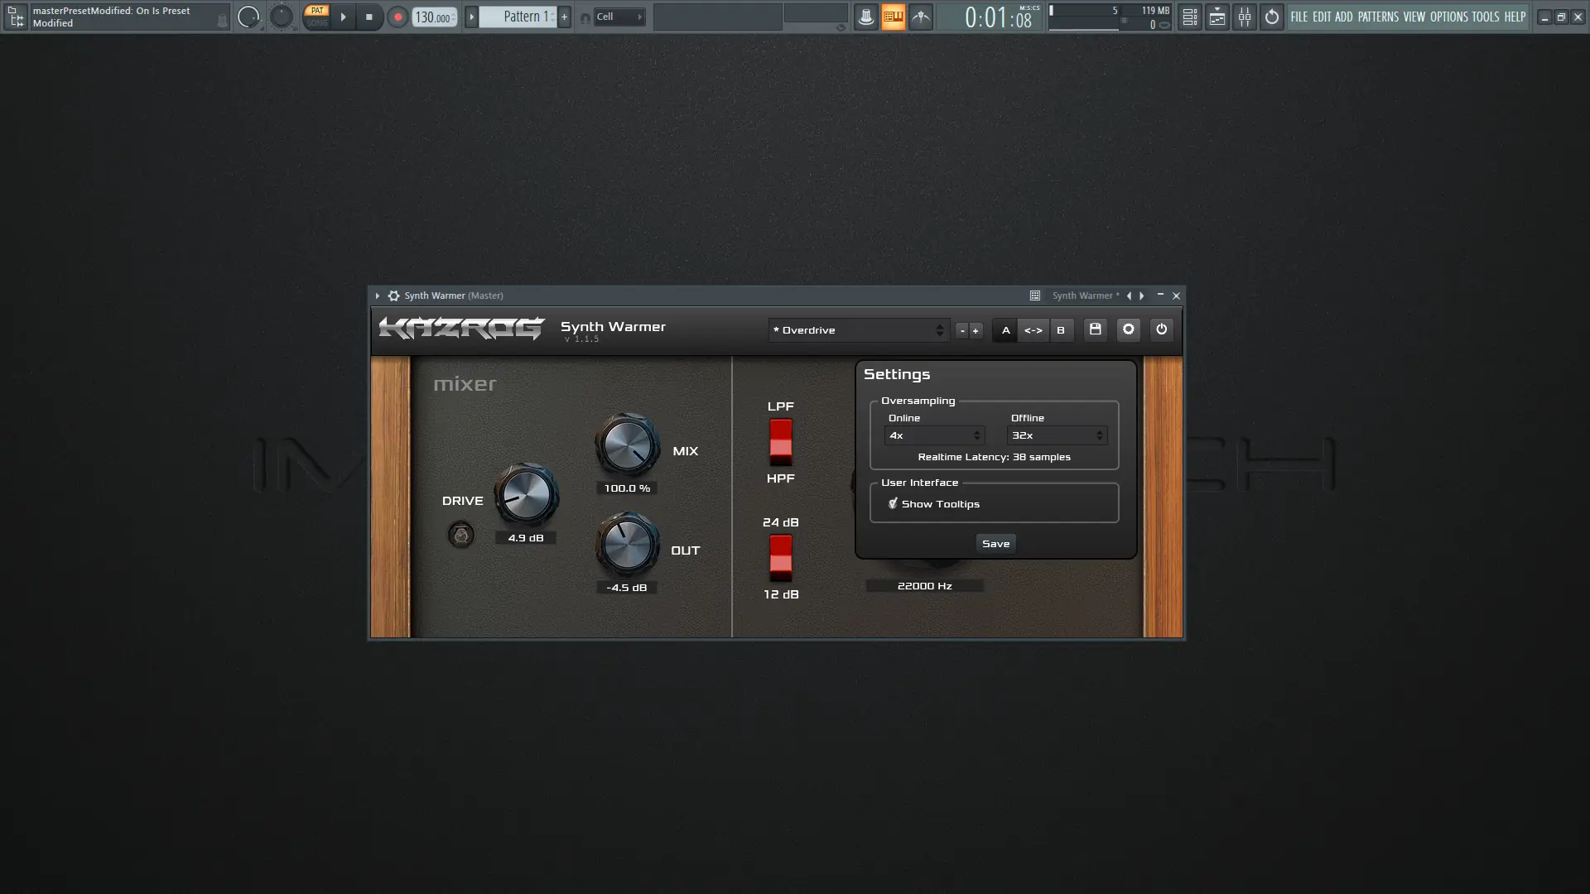Viewport: 1590px width, 894px height.
Task: Open the plugin options gear in title bar
Action: tap(394, 296)
